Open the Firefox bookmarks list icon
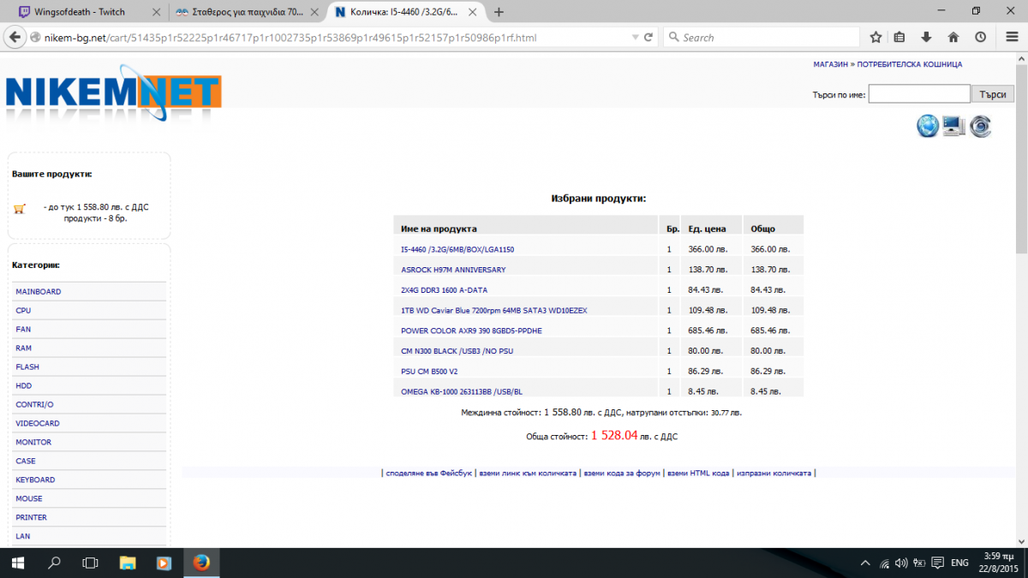The width and height of the screenshot is (1028, 578). [899, 38]
